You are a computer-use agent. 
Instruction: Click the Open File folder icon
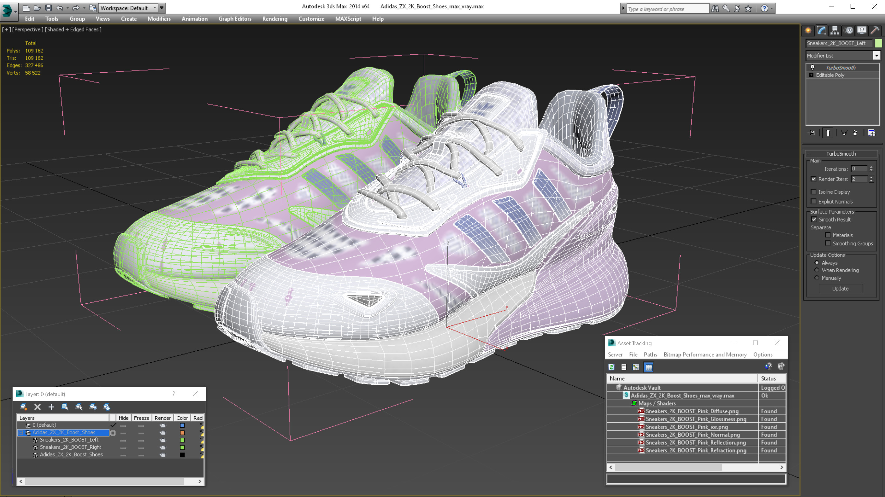pos(37,8)
